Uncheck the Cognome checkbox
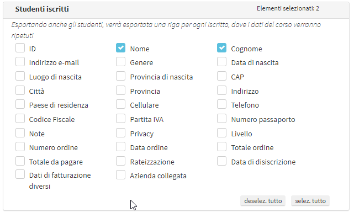354x218 pixels. 221,48
